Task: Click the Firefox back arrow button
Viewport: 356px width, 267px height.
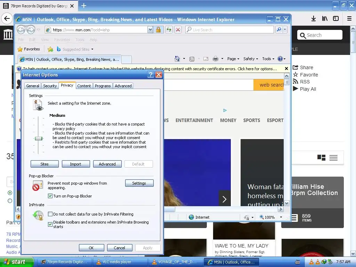Action: [x=7, y=18]
